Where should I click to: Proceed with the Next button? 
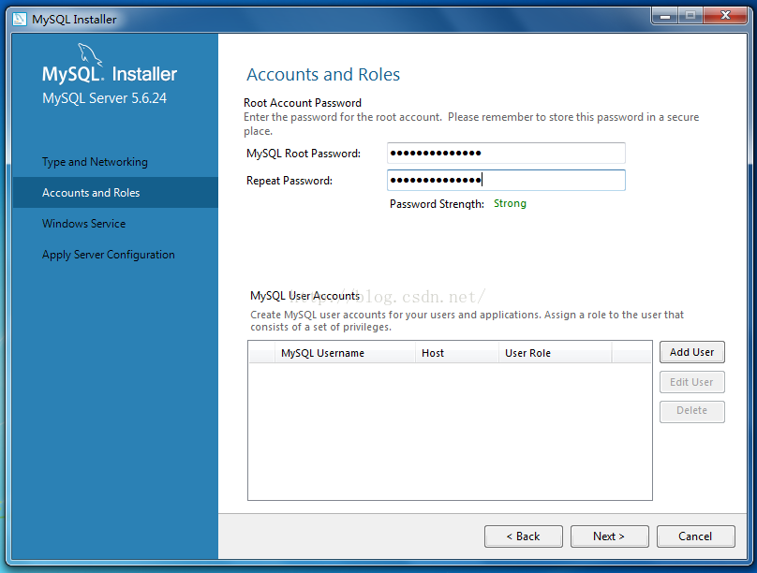609,536
